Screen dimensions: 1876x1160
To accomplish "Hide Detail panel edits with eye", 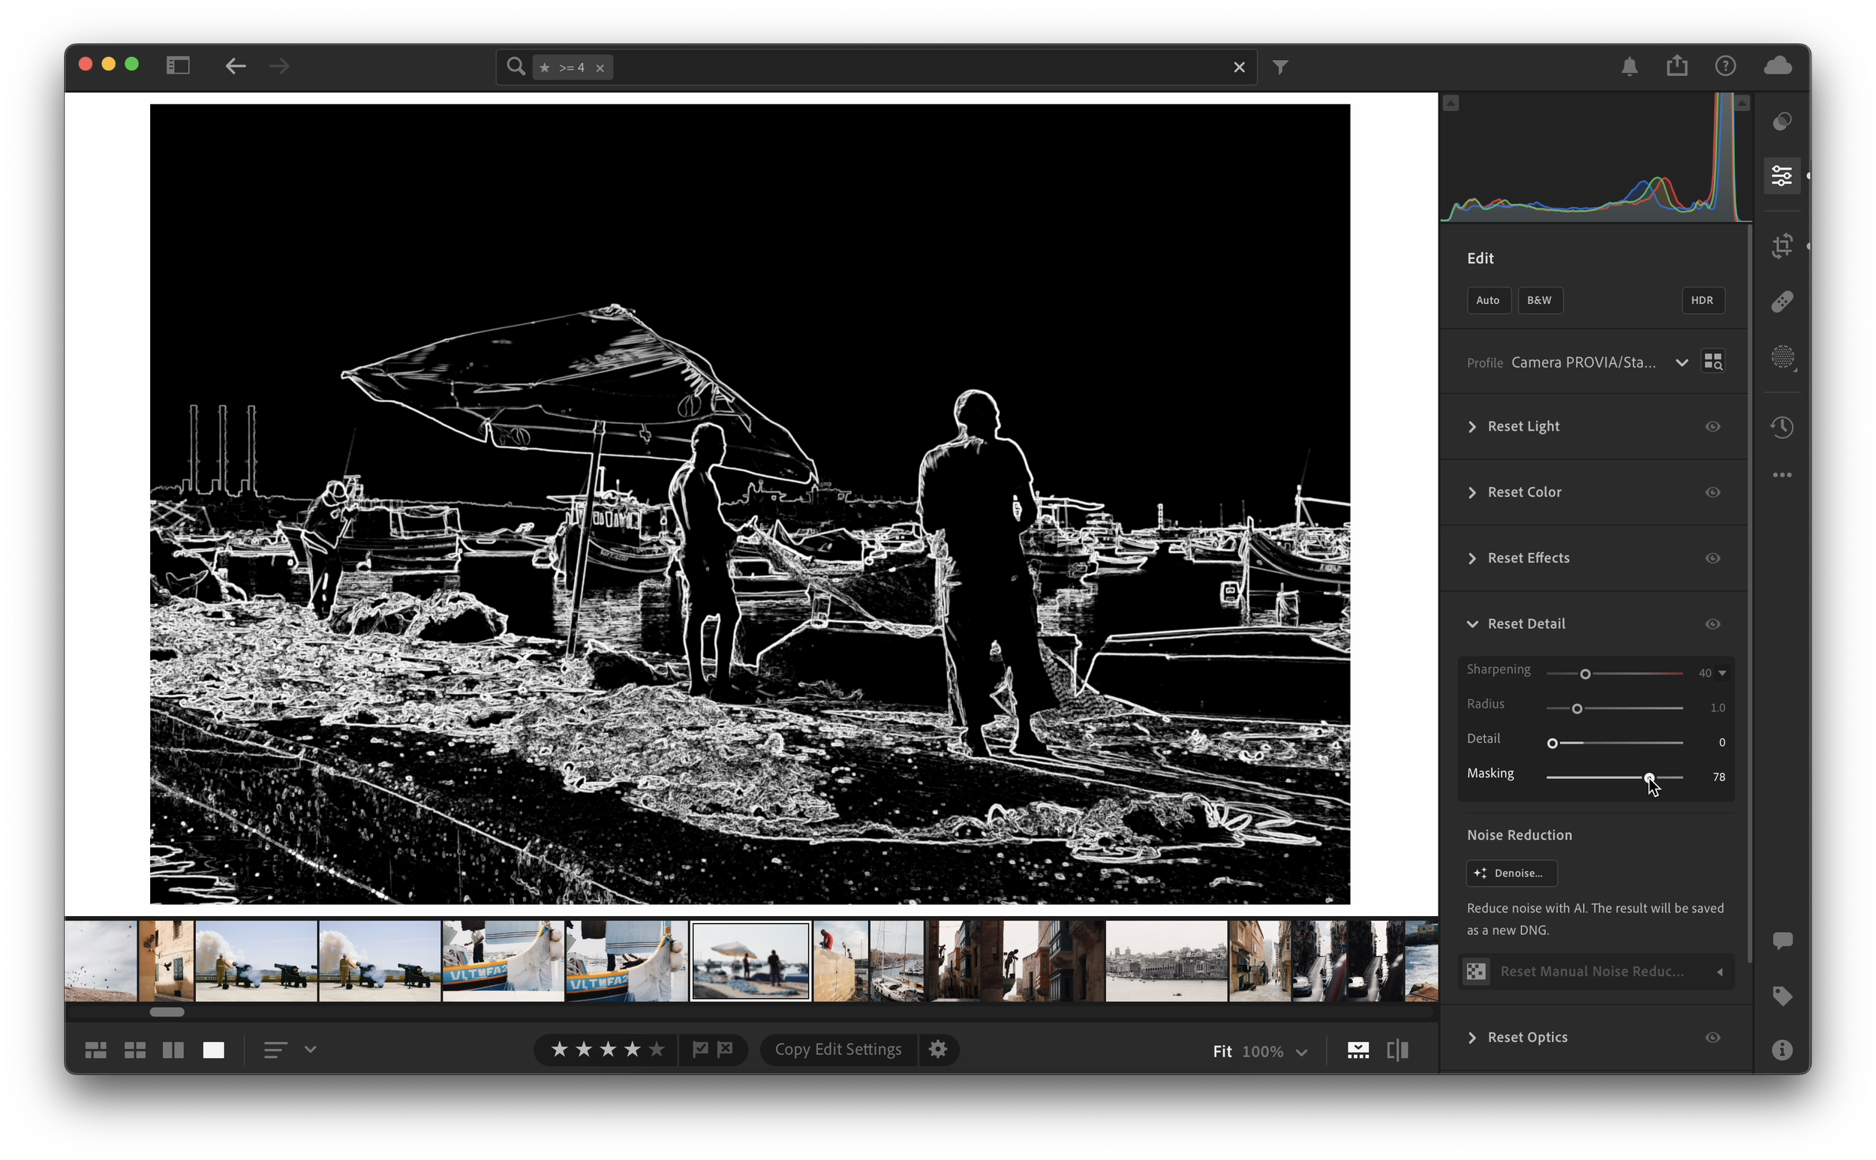I will point(1712,624).
